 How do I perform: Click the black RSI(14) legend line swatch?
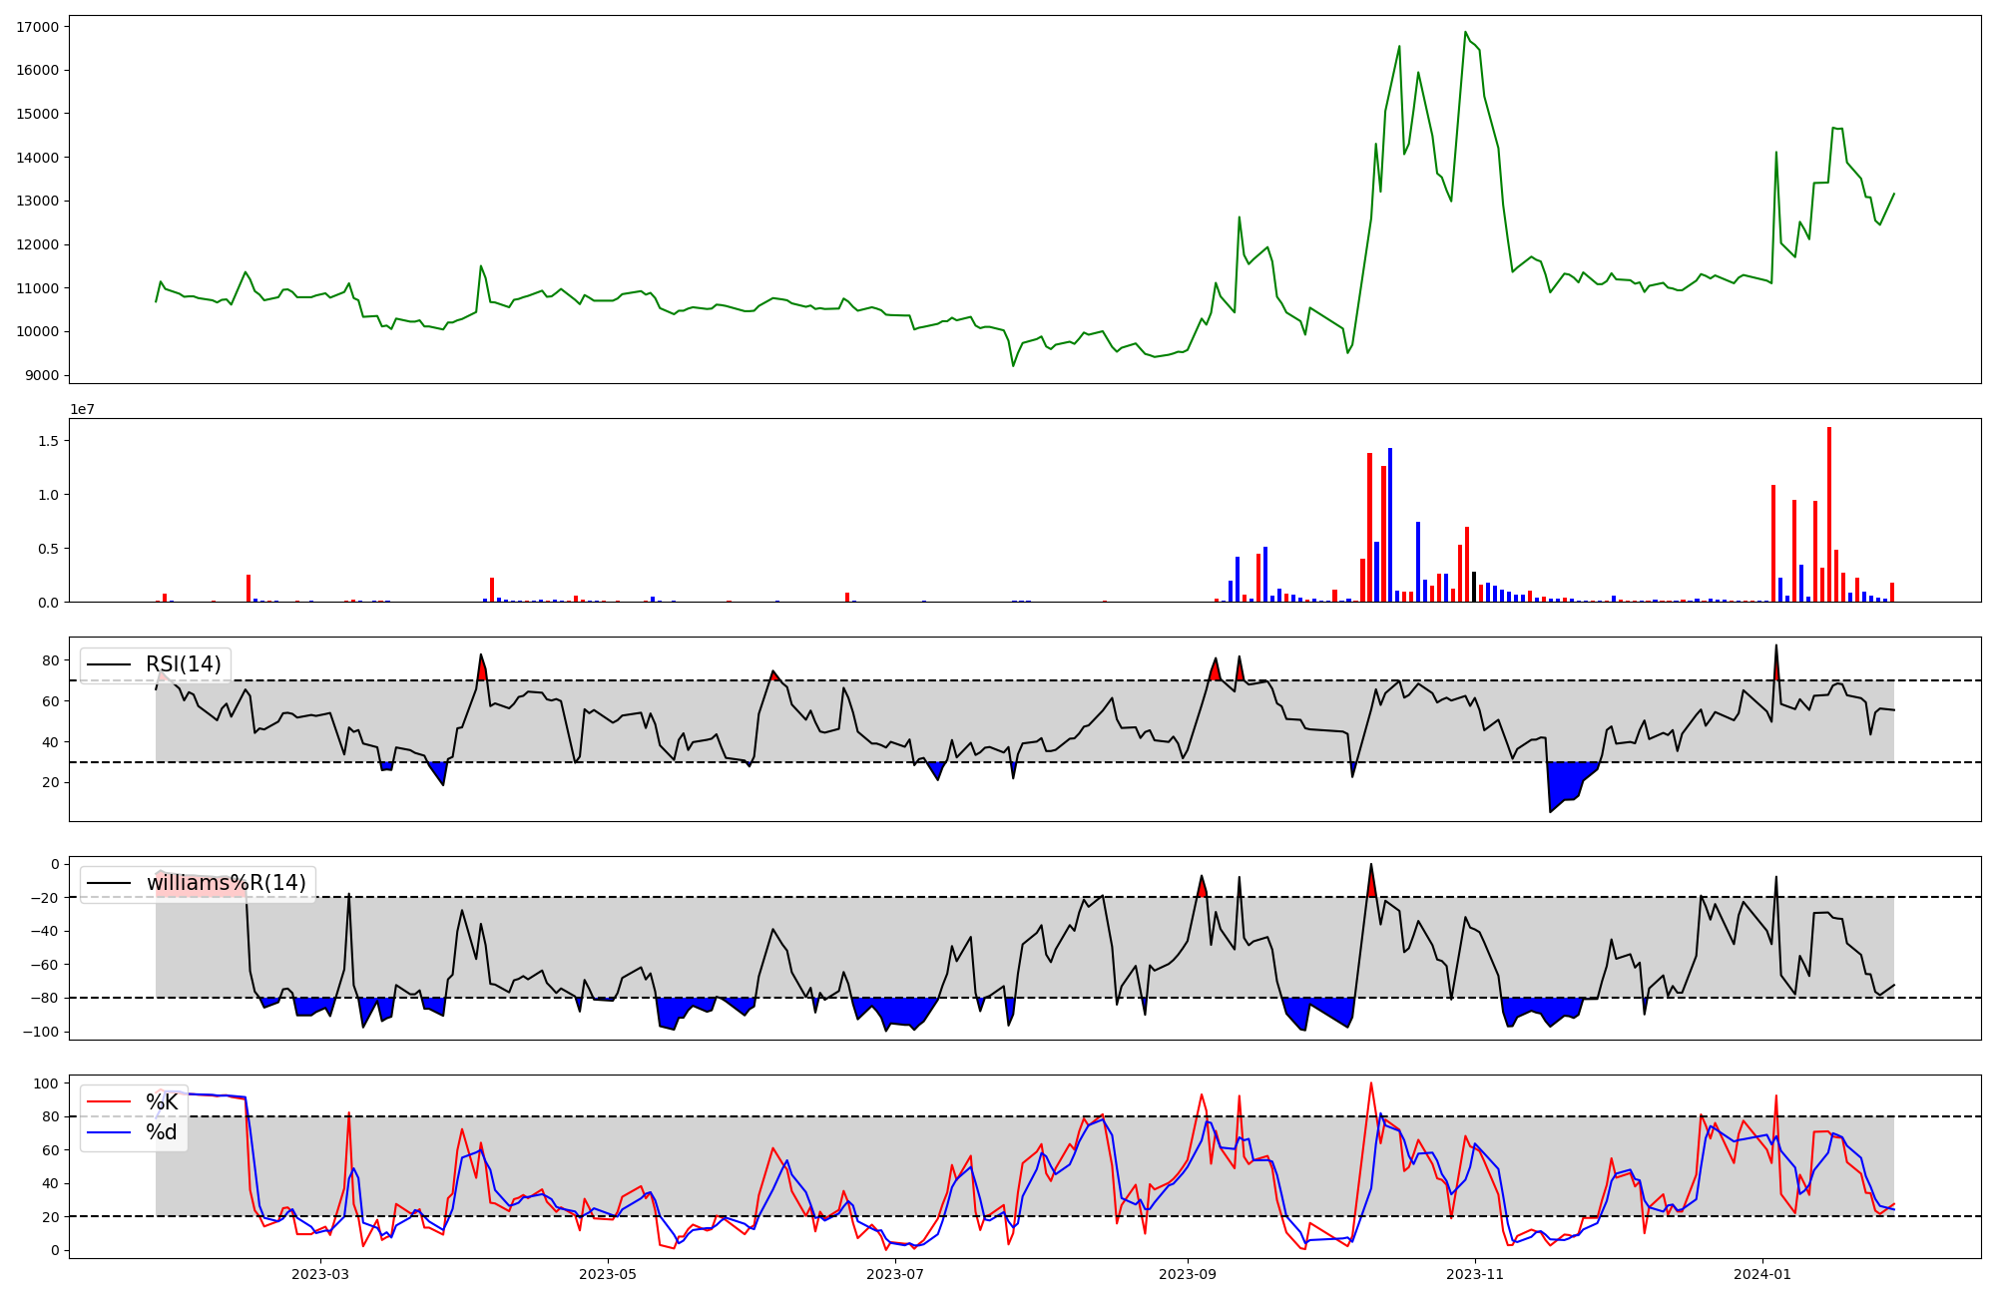click(110, 664)
